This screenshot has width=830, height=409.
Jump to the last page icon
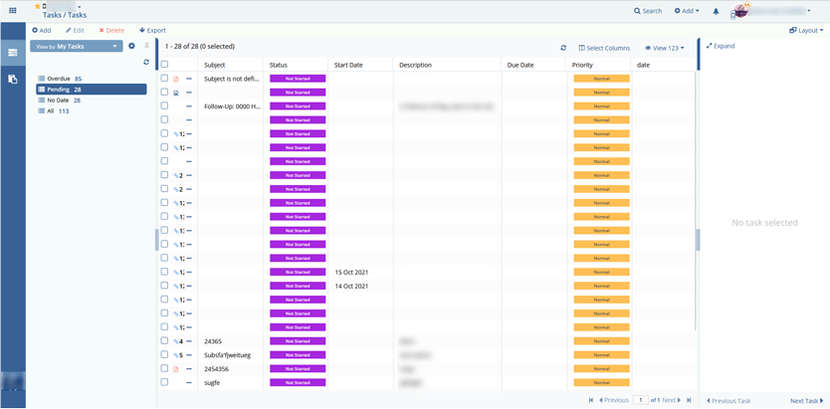point(689,400)
